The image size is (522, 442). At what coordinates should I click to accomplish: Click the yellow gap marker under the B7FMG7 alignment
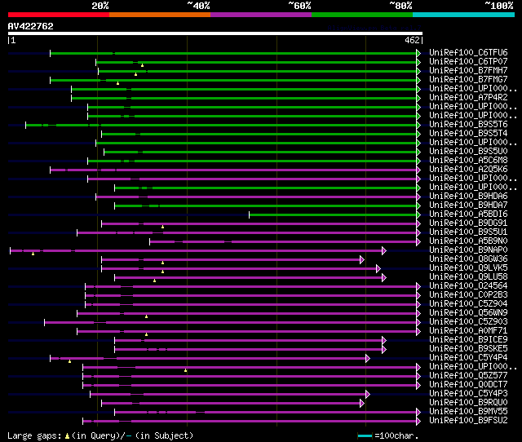click(x=117, y=83)
